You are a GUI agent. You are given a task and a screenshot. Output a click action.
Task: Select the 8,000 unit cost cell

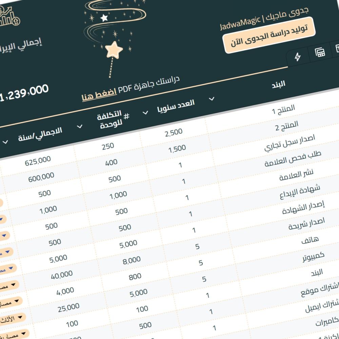pos(132,260)
